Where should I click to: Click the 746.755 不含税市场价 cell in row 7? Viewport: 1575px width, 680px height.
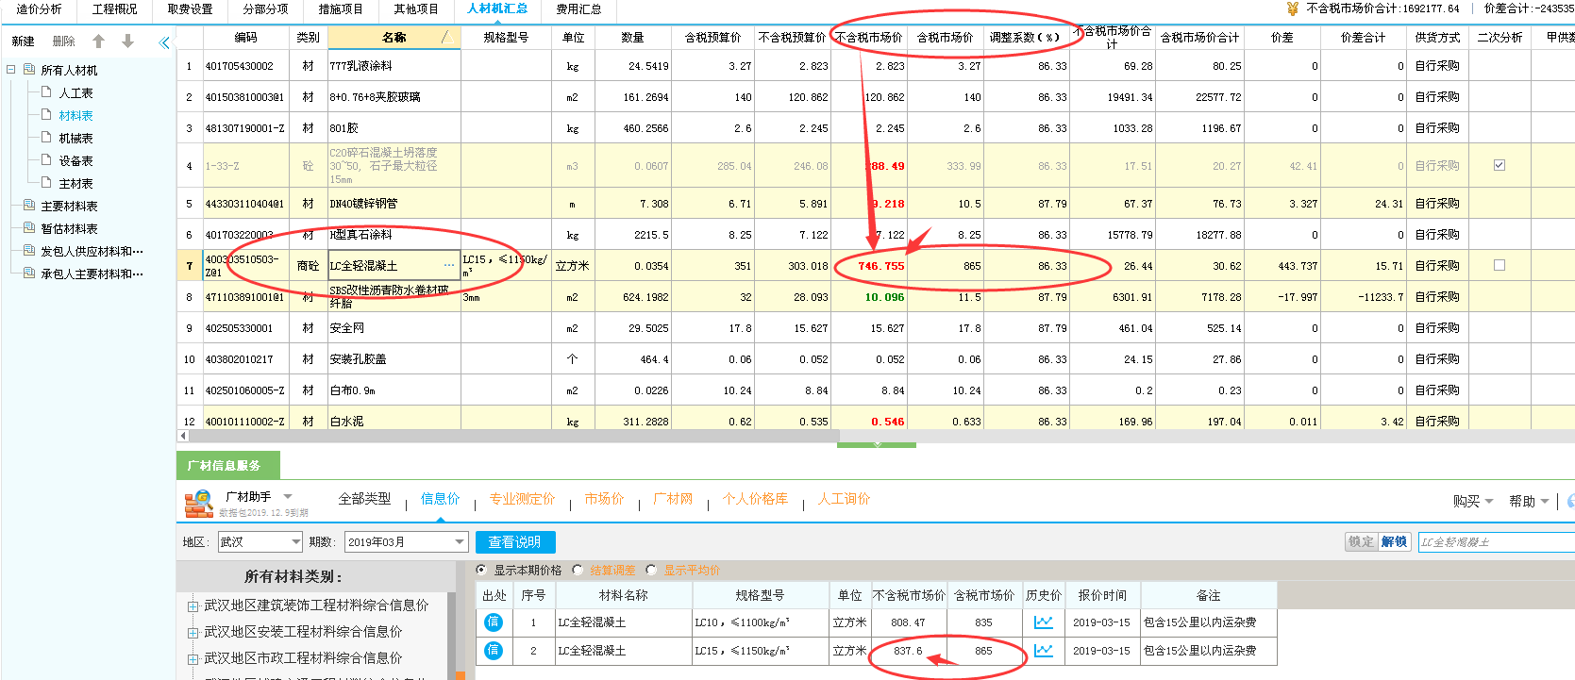click(869, 266)
